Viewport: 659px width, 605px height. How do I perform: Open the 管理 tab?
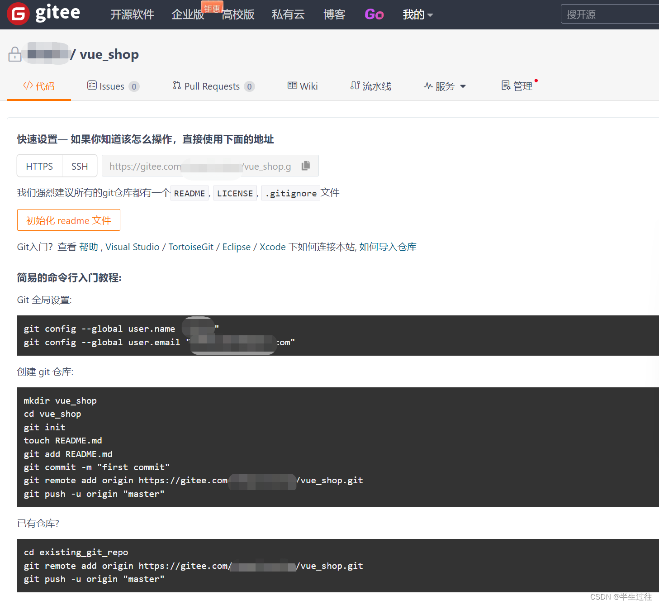coord(517,86)
